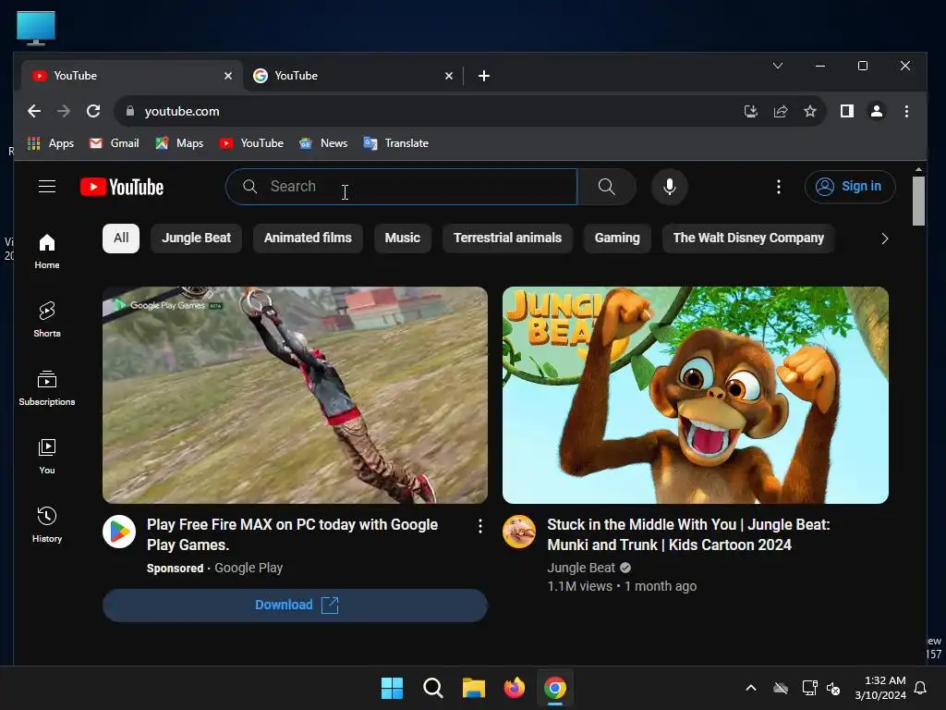
Task: Open the Translate bookmark
Action: coord(395,143)
